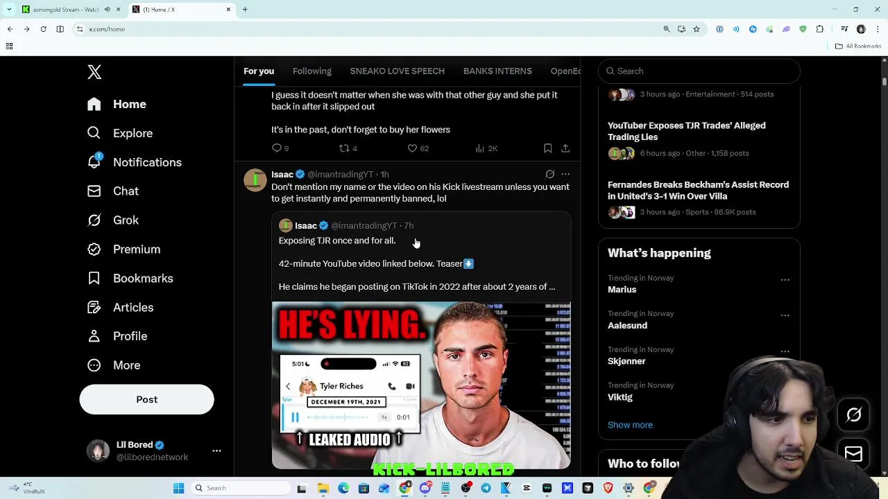The width and height of the screenshot is (888, 499).
Task: Open the browser Extensions puzzle icon
Action: tap(820, 29)
